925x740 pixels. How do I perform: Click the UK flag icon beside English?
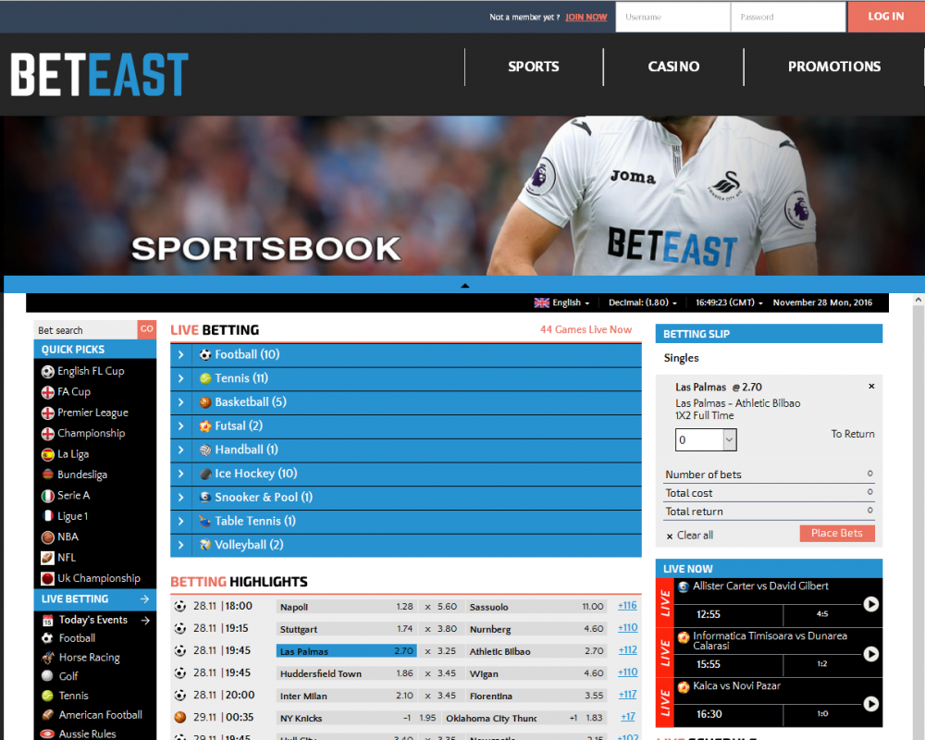point(541,302)
